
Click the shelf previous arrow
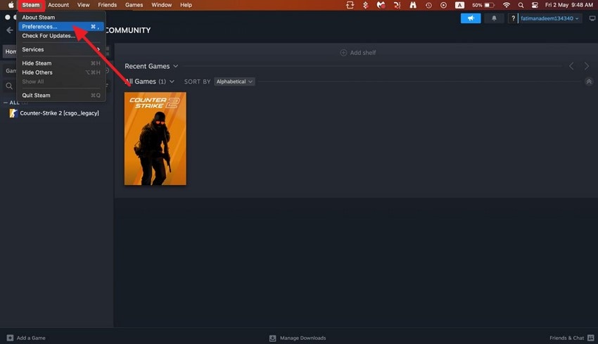tap(571, 66)
